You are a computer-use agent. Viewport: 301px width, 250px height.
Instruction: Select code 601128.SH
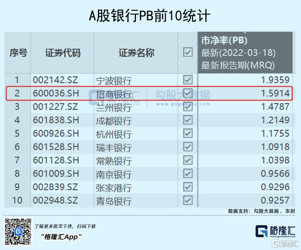tap(56, 160)
